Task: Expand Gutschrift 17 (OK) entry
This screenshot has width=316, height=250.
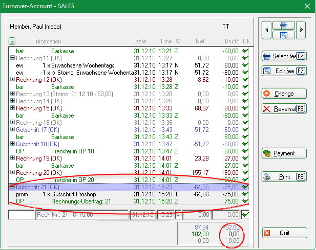Action: click(12, 129)
